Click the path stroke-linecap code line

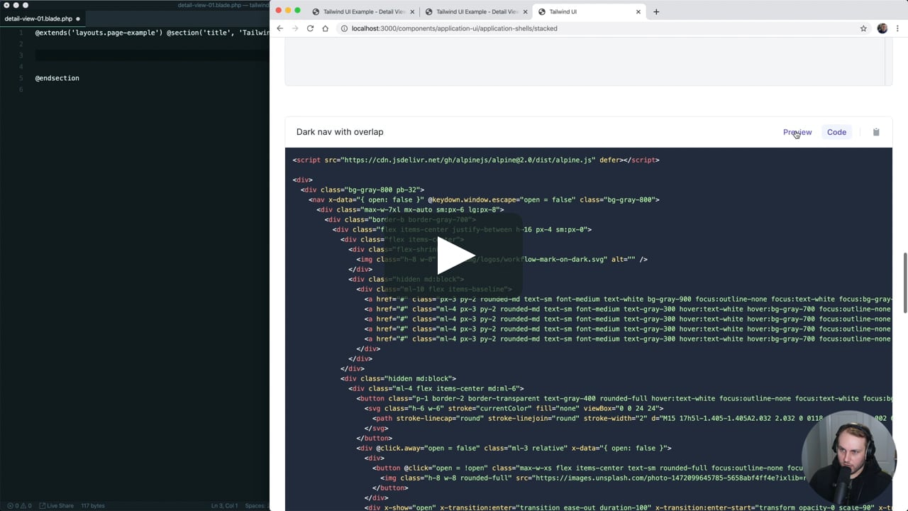coord(631,418)
